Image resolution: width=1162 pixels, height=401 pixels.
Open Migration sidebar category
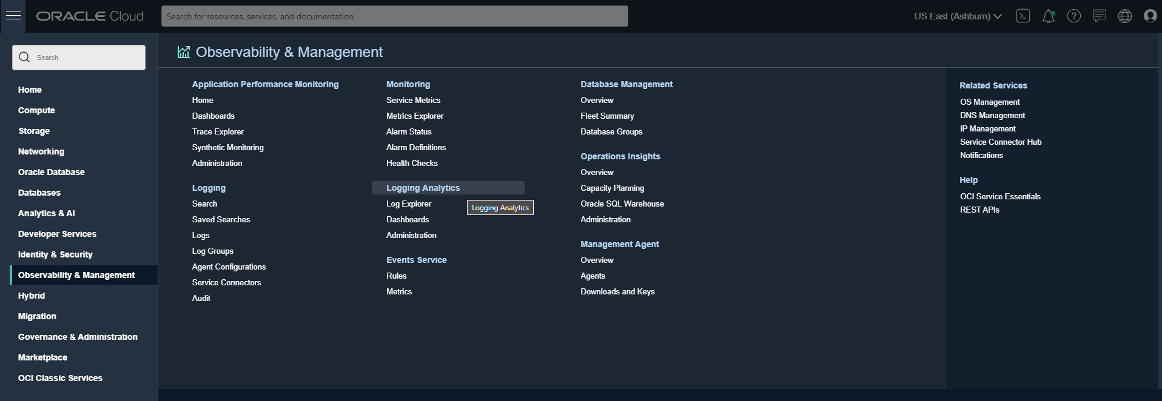point(37,316)
